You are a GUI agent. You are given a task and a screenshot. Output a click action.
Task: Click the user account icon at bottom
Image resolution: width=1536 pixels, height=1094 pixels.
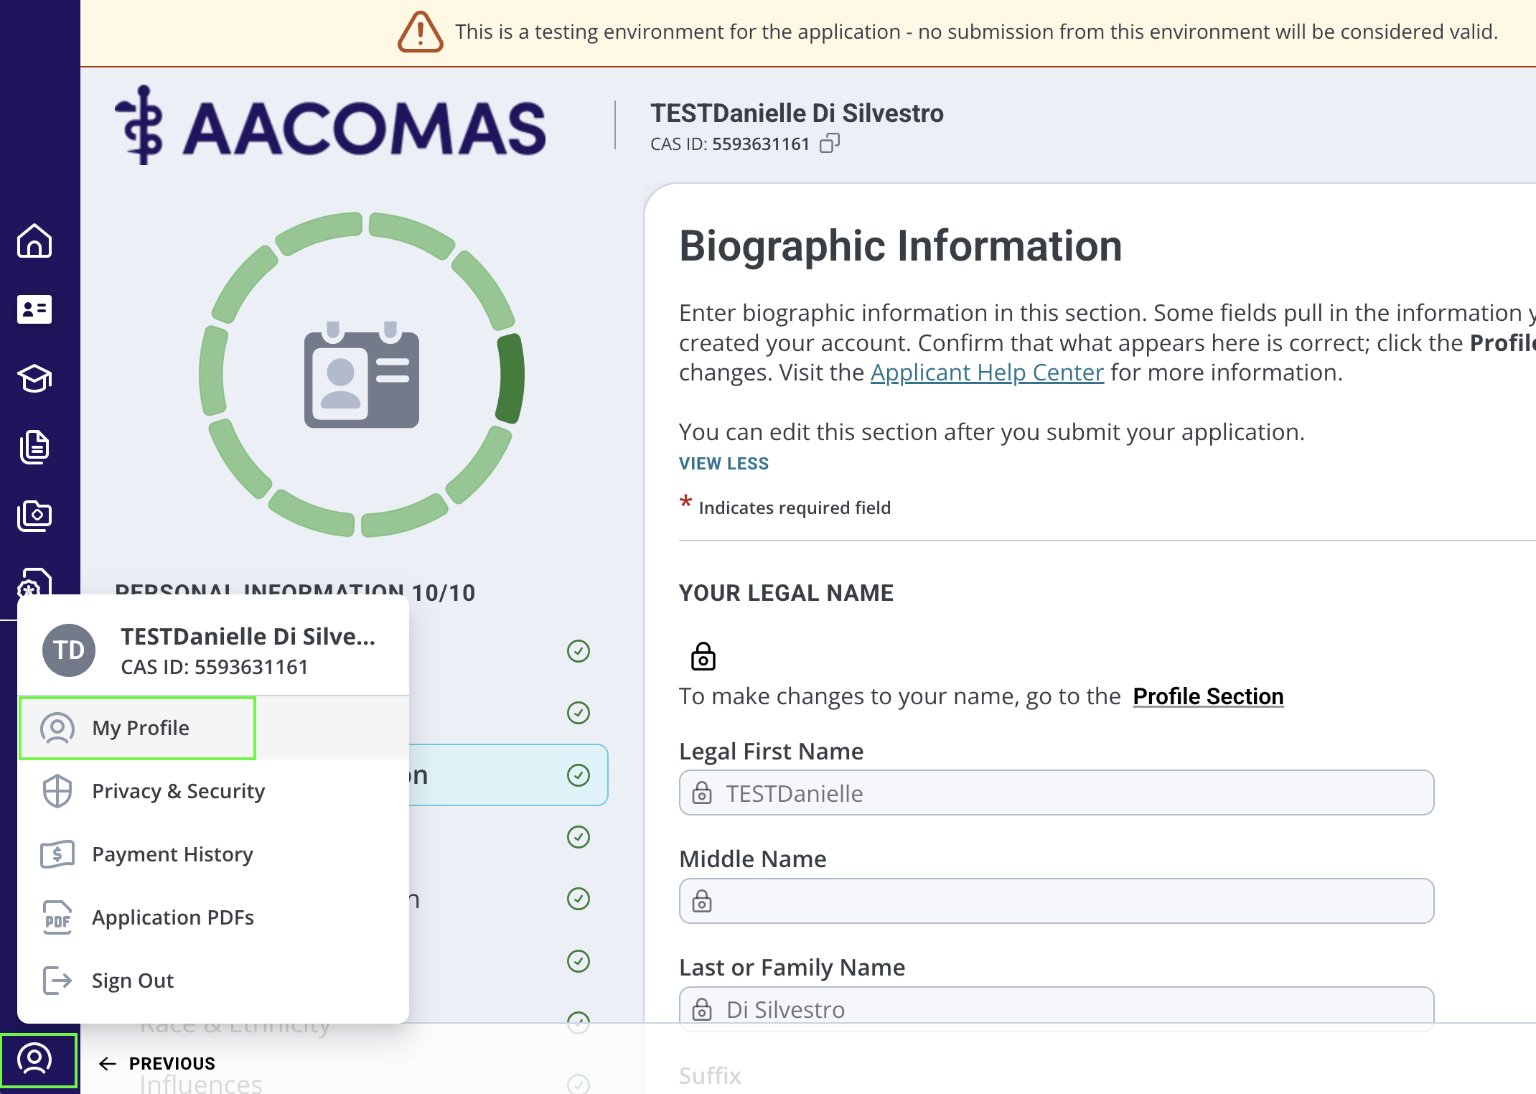tap(34, 1059)
